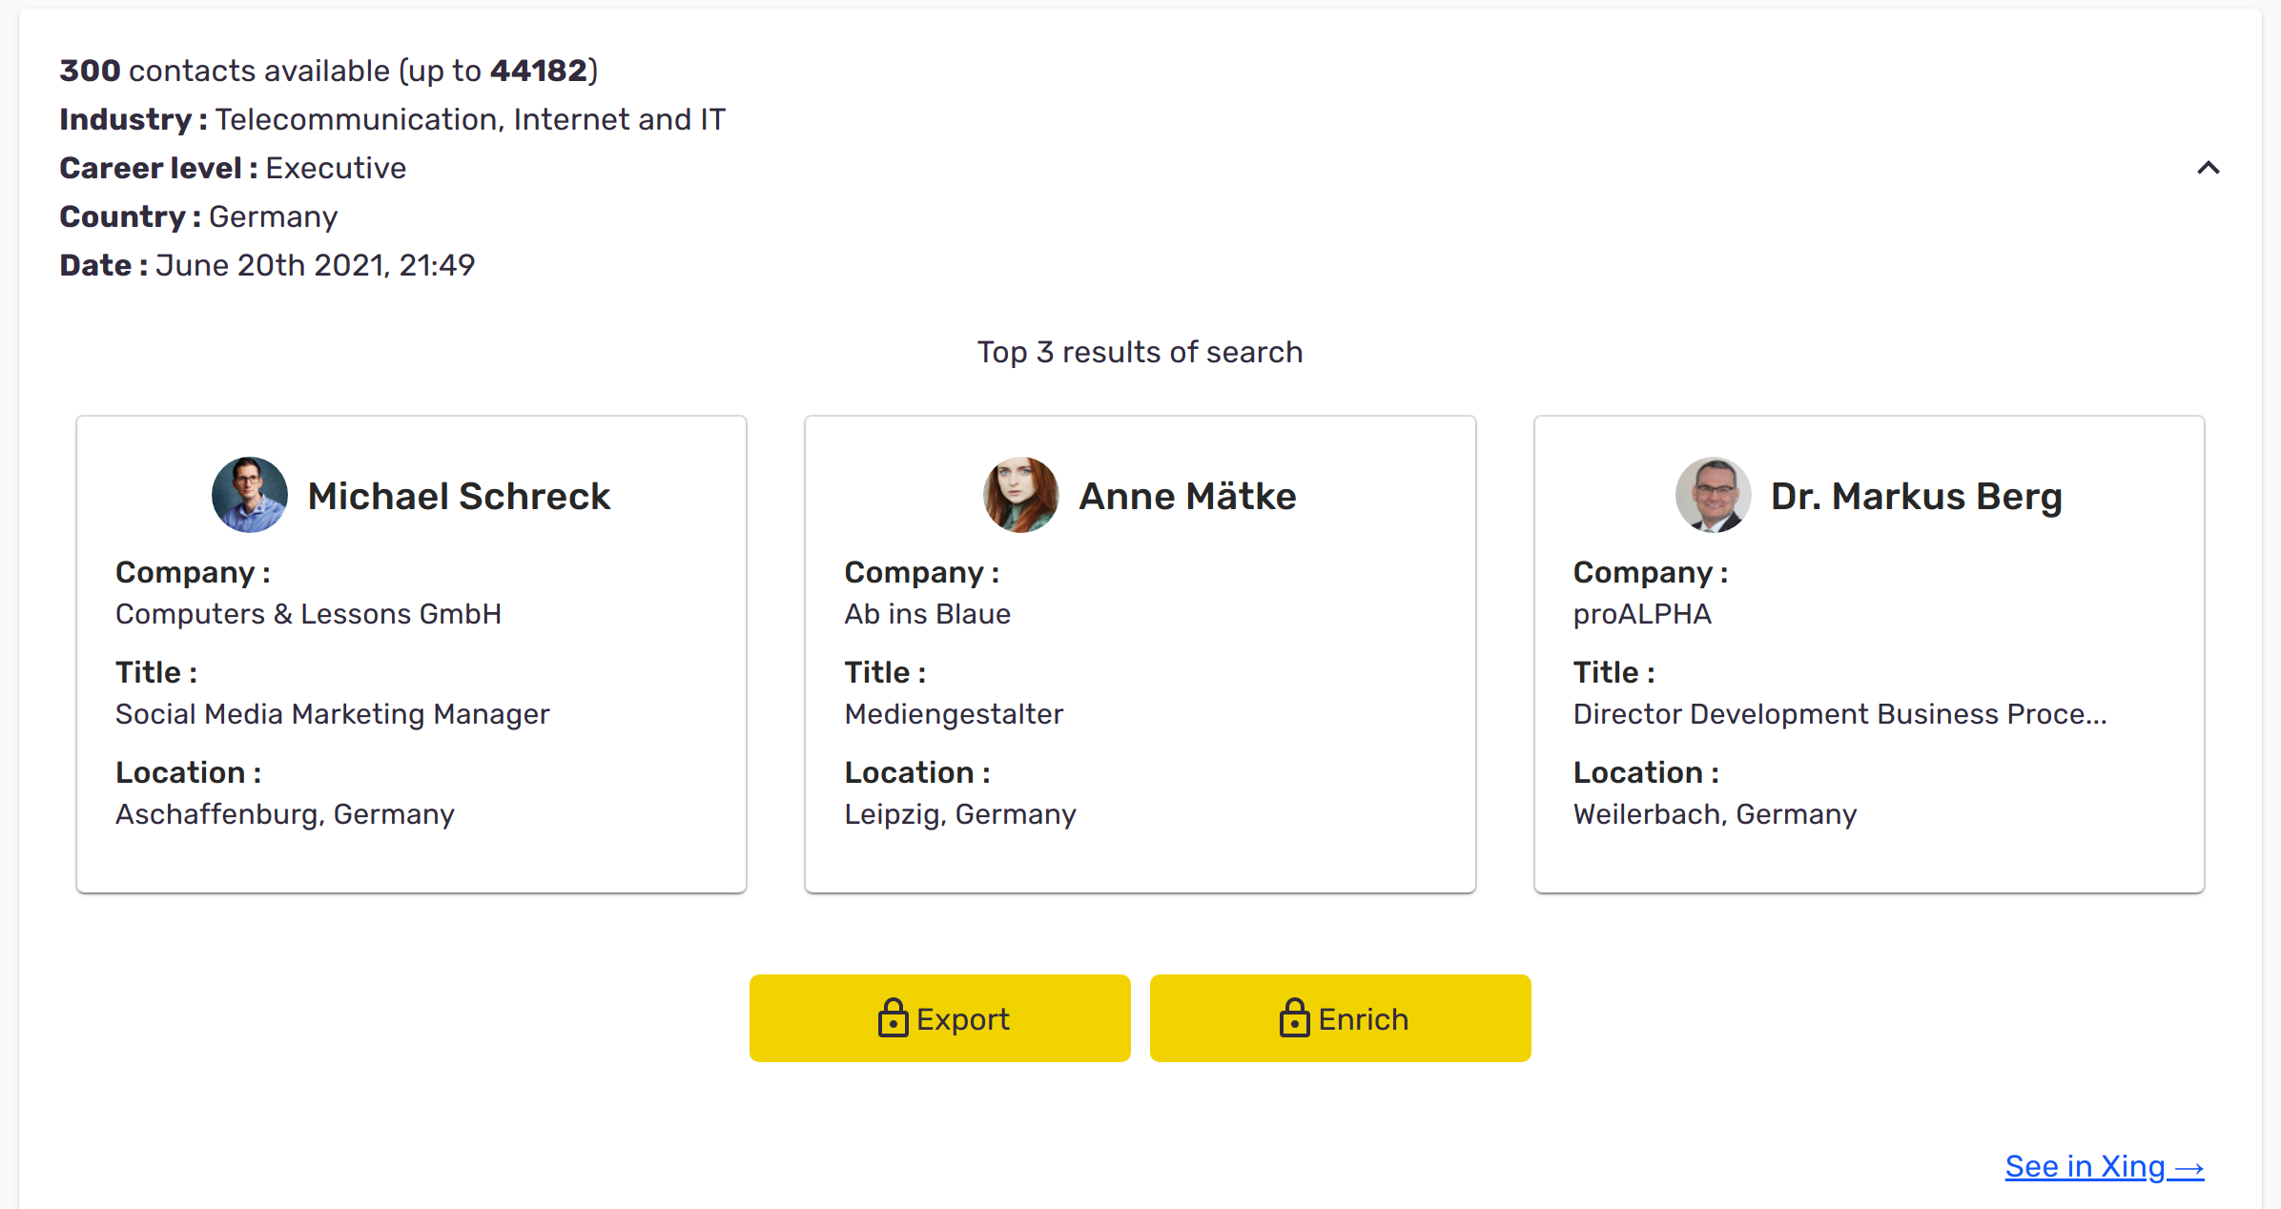Click Anne Mätke's profile photo
The image size is (2281, 1209).
coord(1020,495)
